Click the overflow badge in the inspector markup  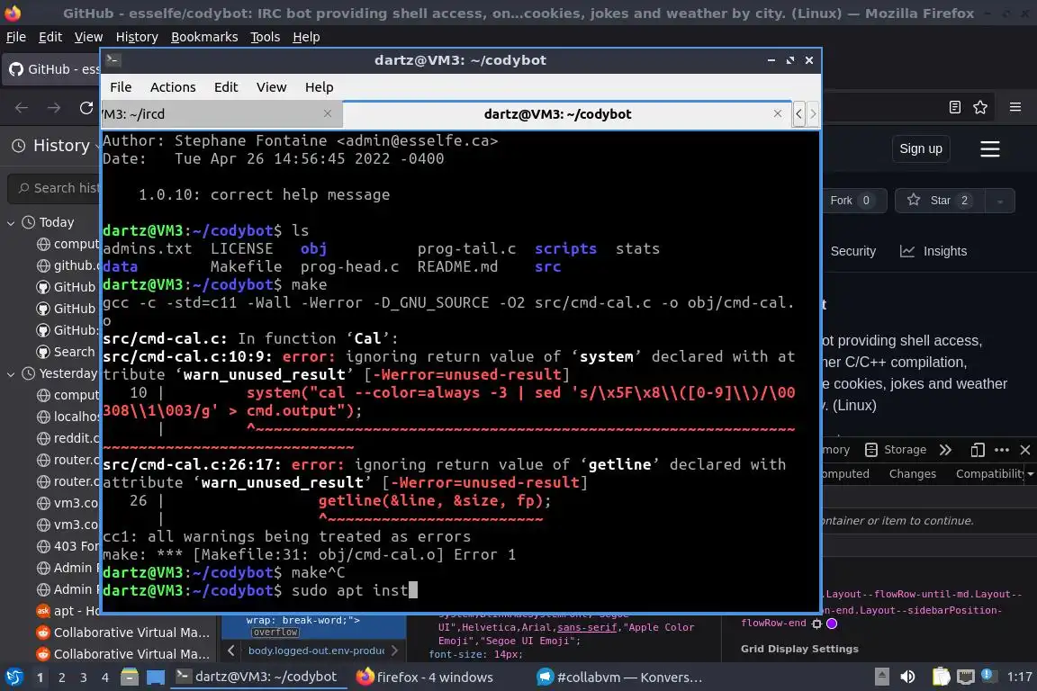coord(275,633)
